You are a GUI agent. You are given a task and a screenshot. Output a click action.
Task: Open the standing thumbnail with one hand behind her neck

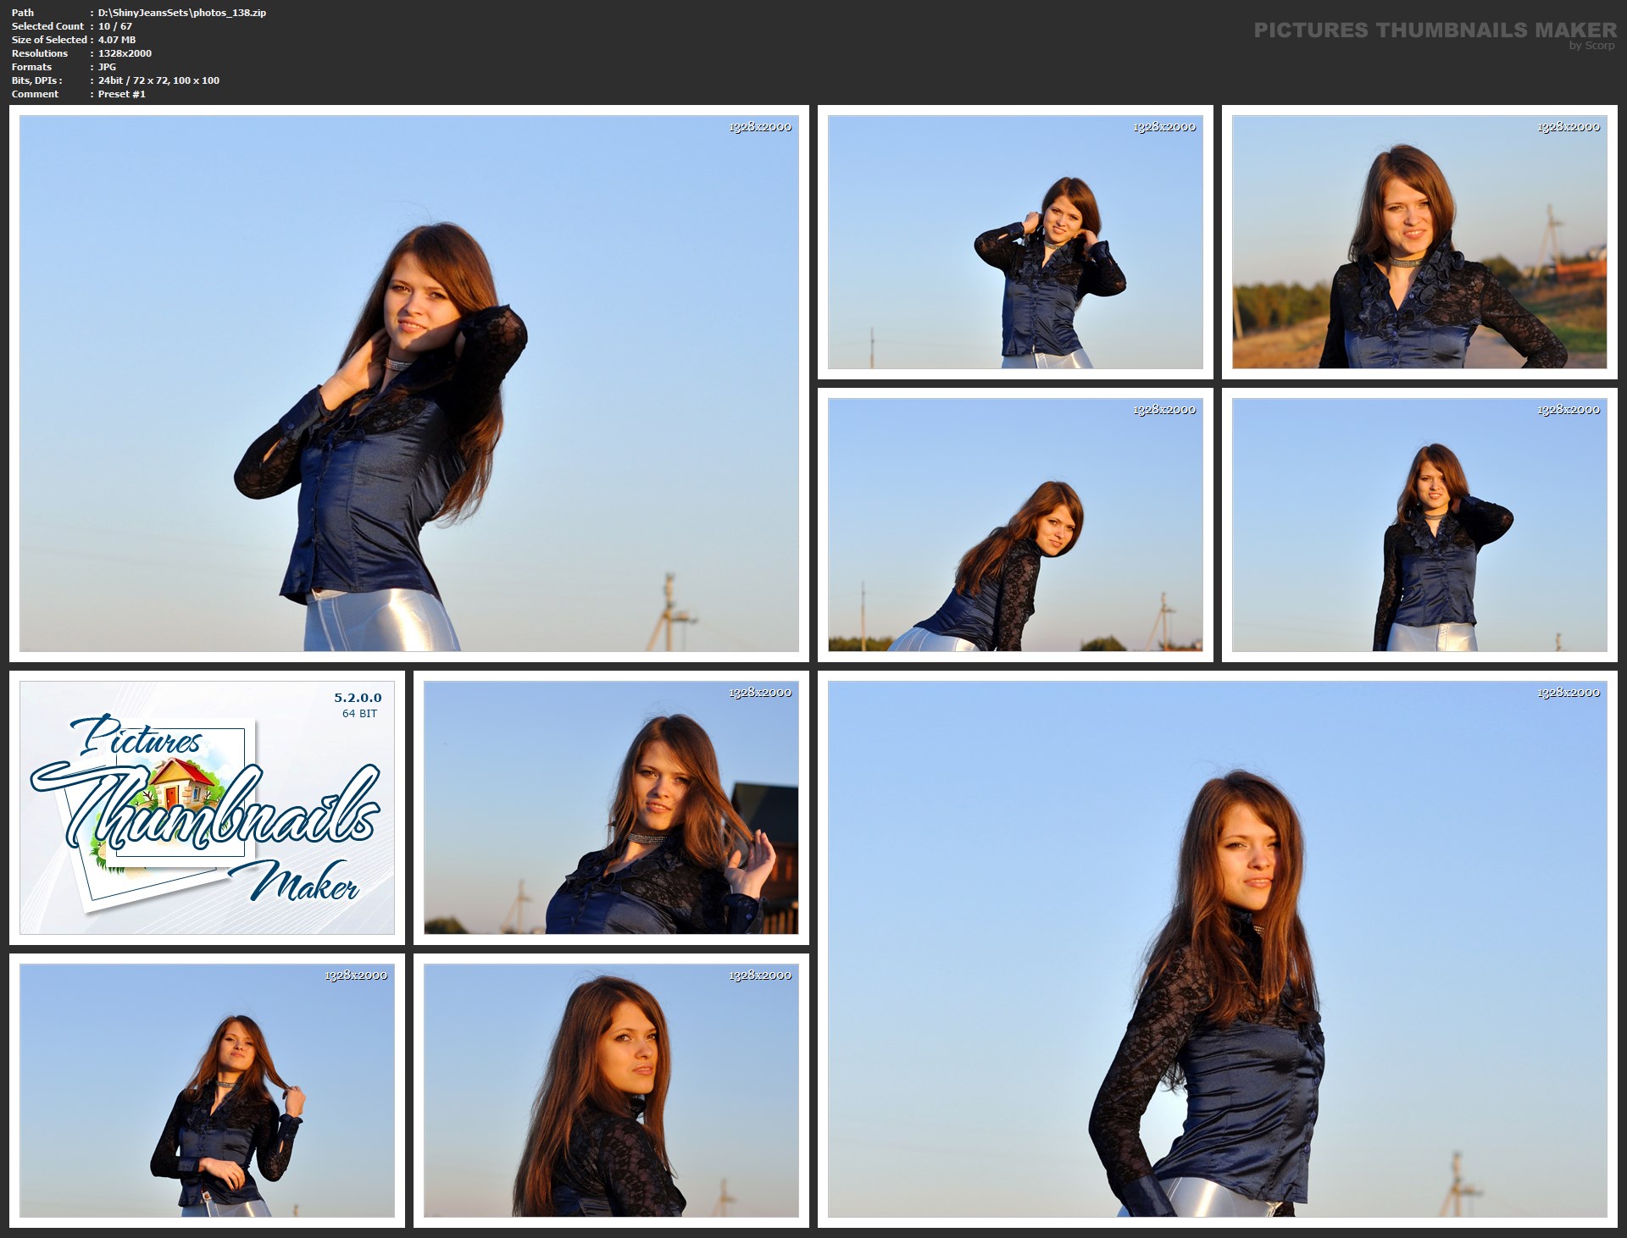[x=1419, y=525]
